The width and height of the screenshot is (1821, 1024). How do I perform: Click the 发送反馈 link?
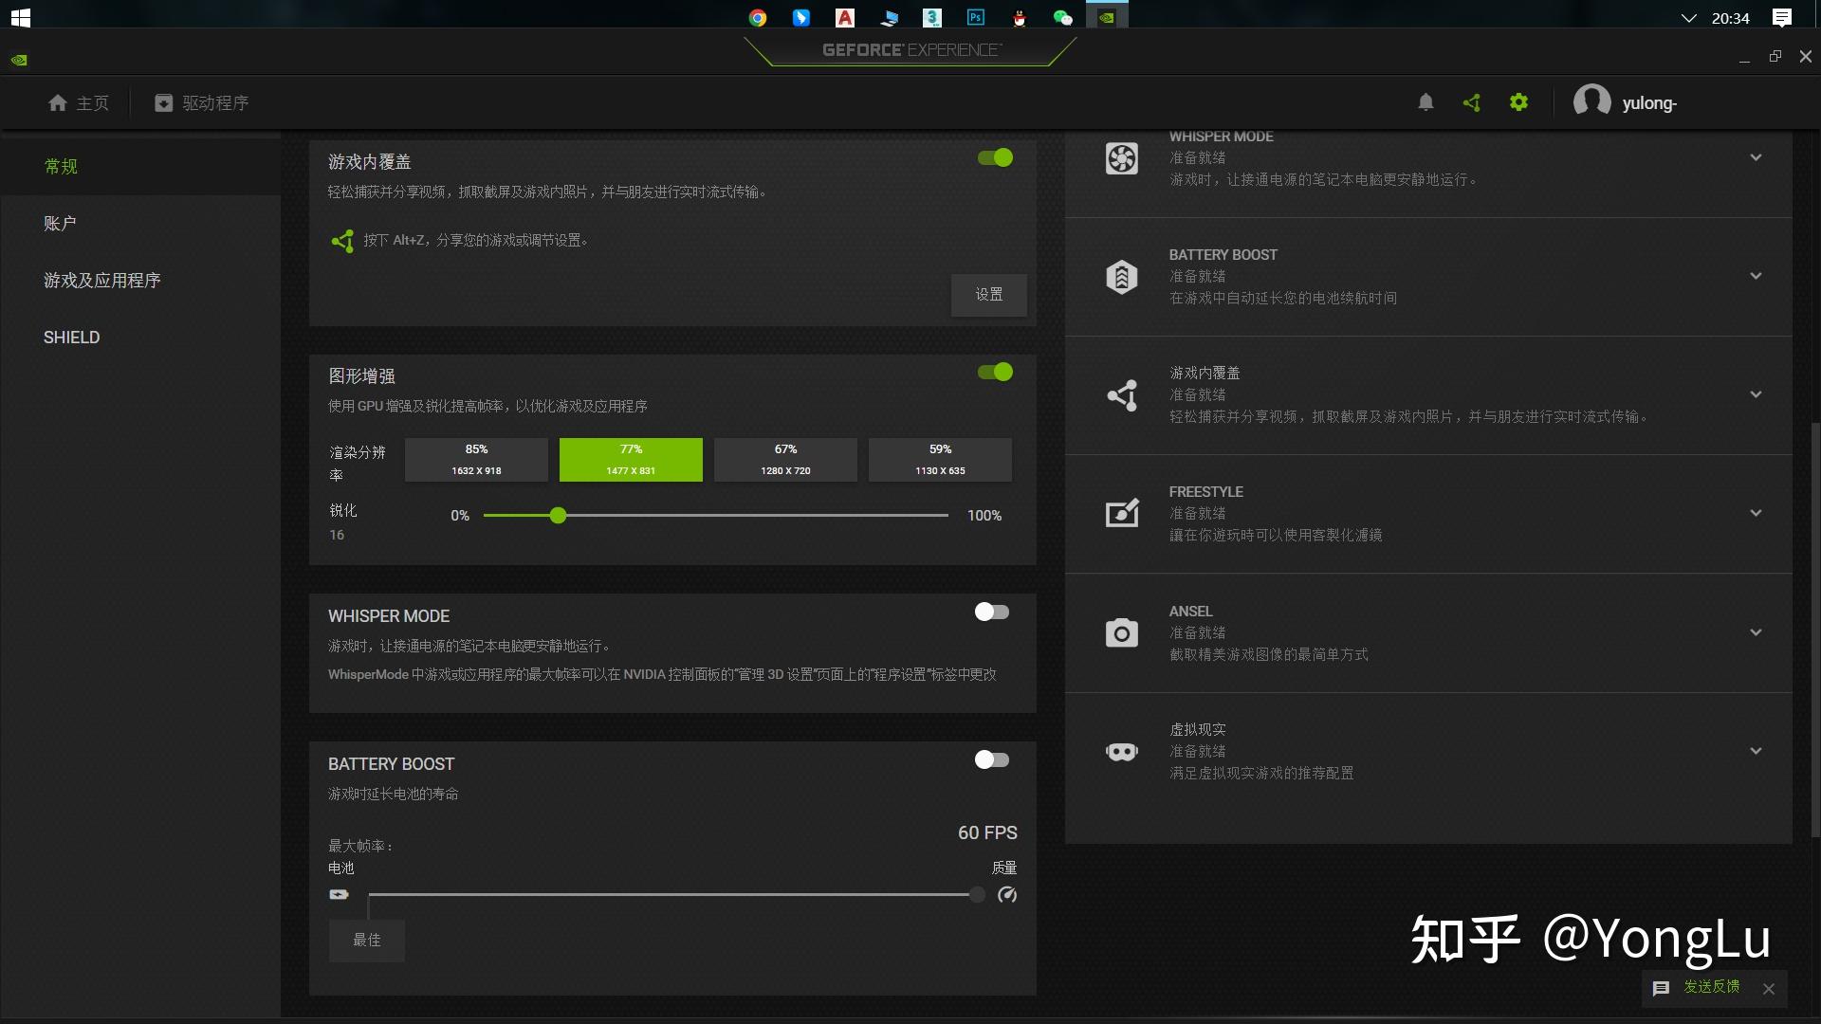click(x=1712, y=987)
